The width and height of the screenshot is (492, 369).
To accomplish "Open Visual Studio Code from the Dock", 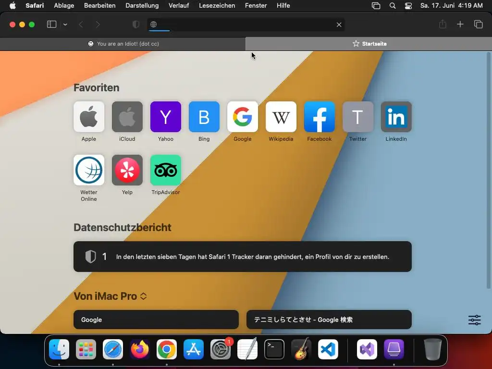I will tap(328, 349).
